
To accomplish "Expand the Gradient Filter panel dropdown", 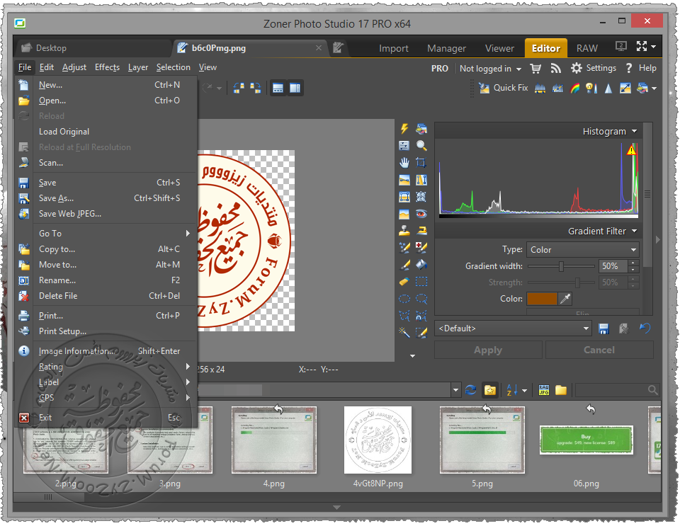I will tap(635, 231).
